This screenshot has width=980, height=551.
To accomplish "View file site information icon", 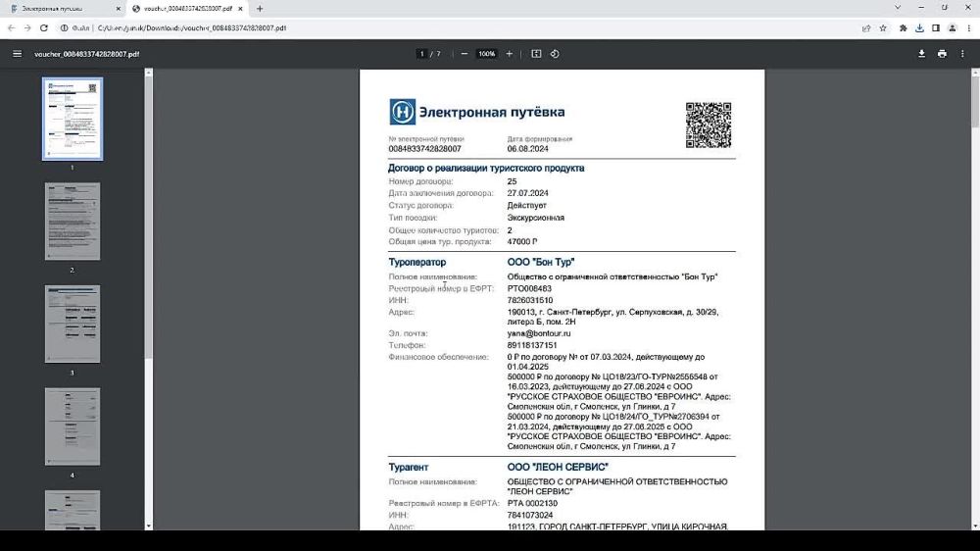I will (x=64, y=28).
